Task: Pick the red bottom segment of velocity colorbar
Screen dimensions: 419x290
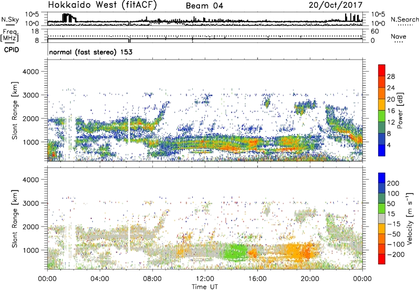Action: point(382,259)
